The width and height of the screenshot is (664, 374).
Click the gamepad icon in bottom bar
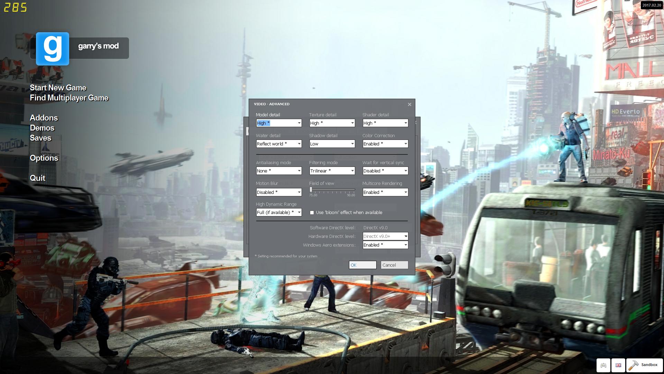(x=603, y=365)
